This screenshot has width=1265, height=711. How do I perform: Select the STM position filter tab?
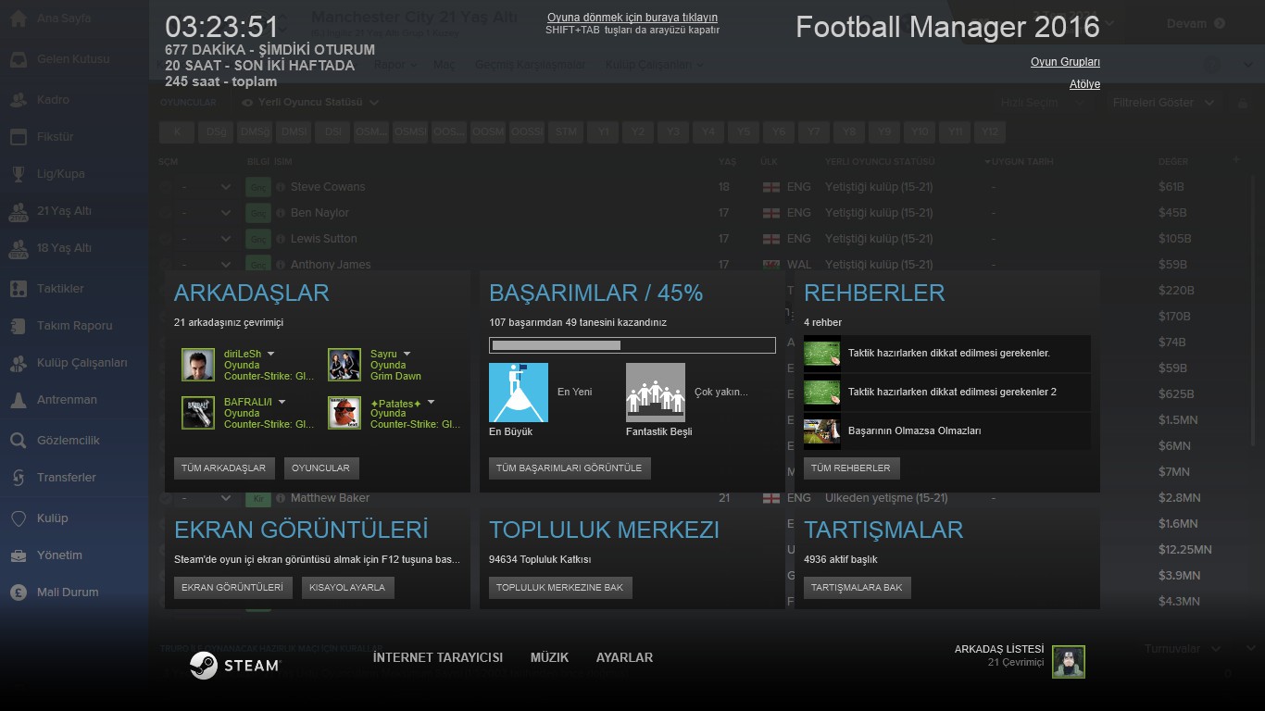pyautogui.click(x=566, y=132)
